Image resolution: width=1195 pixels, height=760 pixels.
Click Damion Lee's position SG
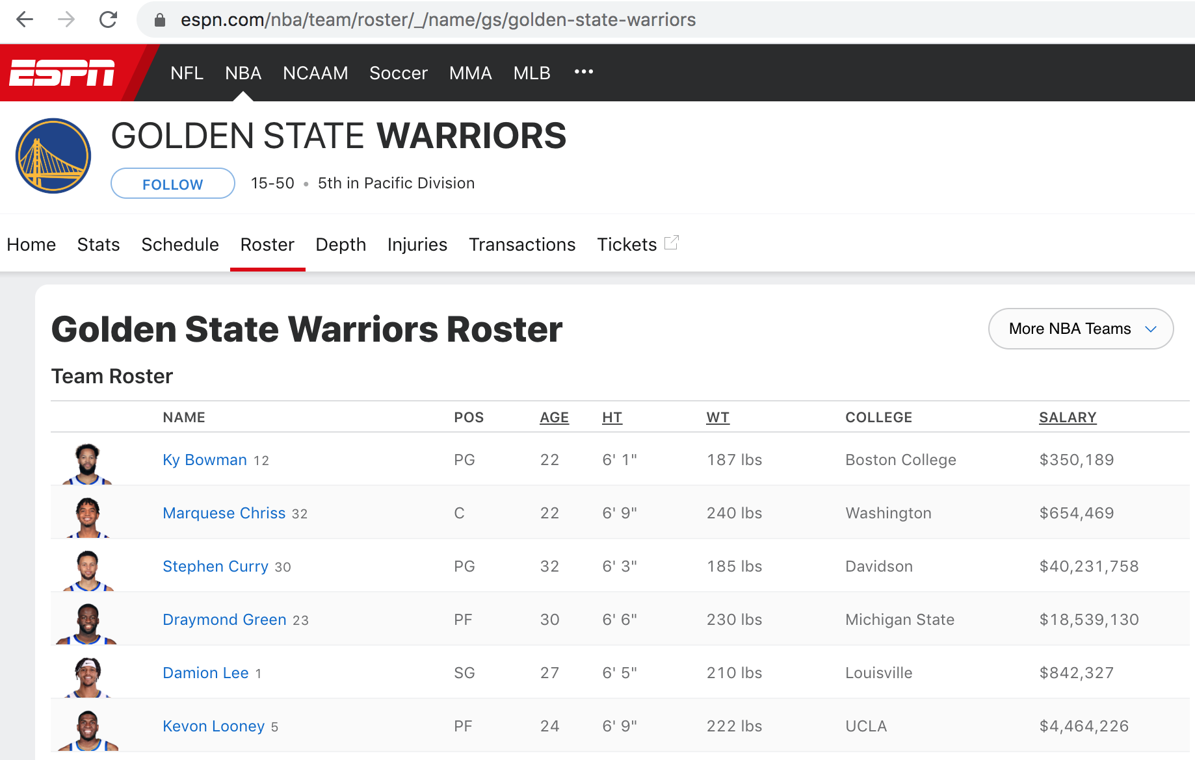pyautogui.click(x=464, y=673)
